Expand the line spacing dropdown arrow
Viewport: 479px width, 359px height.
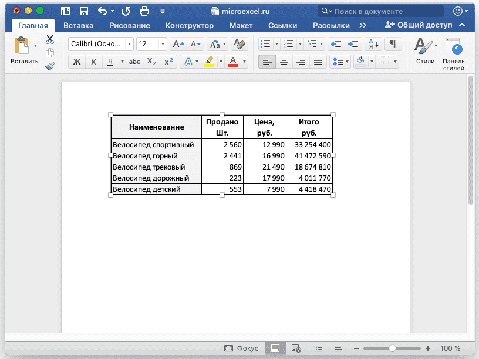(x=349, y=62)
